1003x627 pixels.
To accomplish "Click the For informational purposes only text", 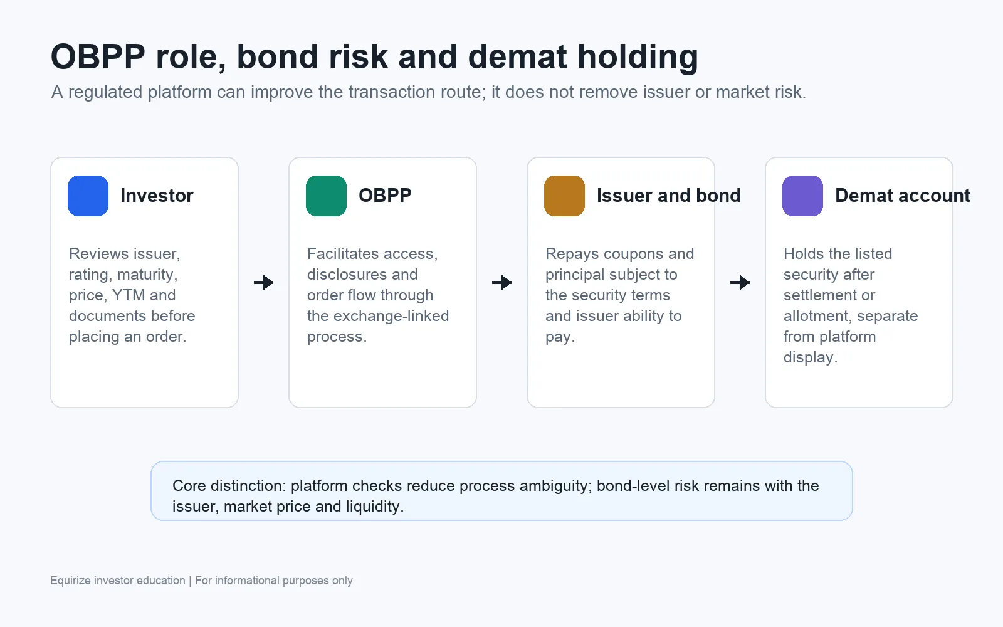I will (x=274, y=581).
